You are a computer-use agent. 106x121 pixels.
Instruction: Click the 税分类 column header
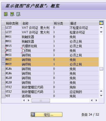61,23
